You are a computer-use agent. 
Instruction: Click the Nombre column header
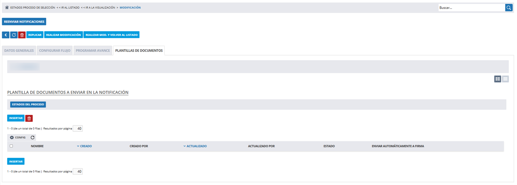click(37, 146)
